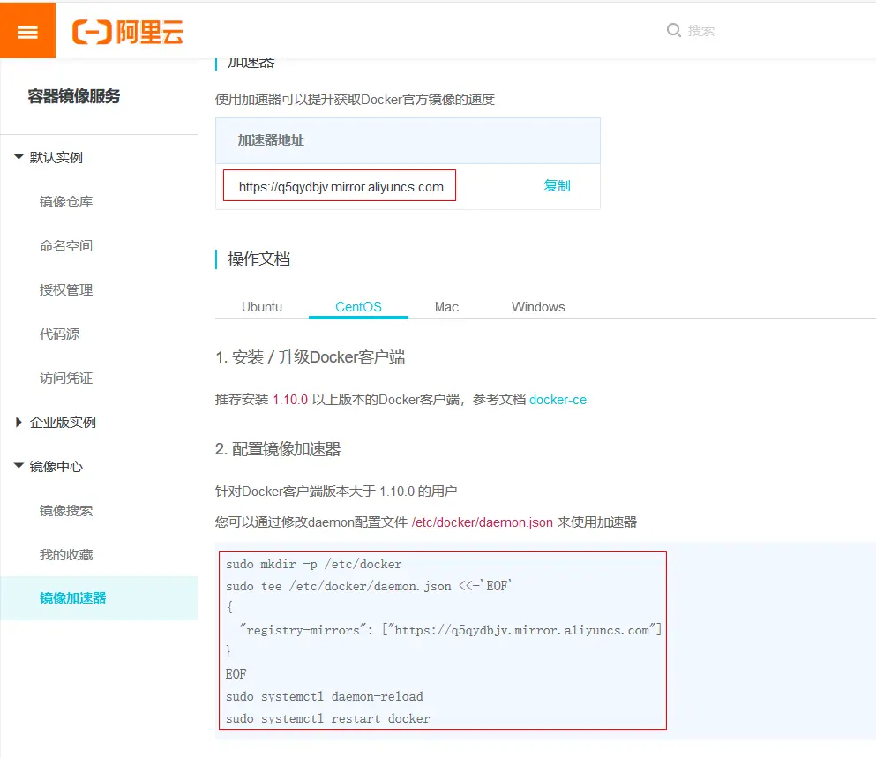This screenshot has height=758, width=876.
Task: Open 授权管理 in the sidebar
Action: (66, 290)
